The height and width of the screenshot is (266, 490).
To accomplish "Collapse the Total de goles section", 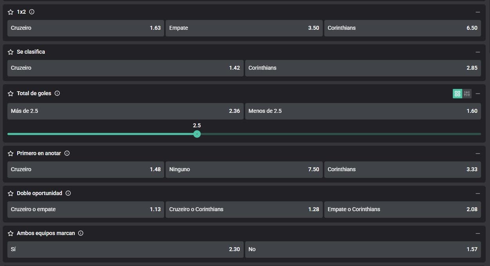I will pyautogui.click(x=477, y=94).
